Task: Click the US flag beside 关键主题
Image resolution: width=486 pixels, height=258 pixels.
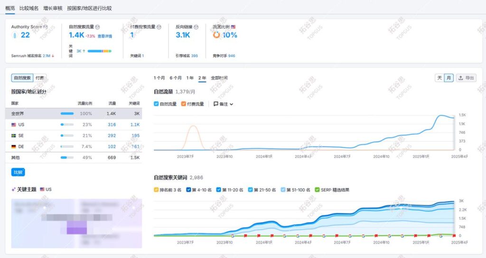Action: click(43, 189)
